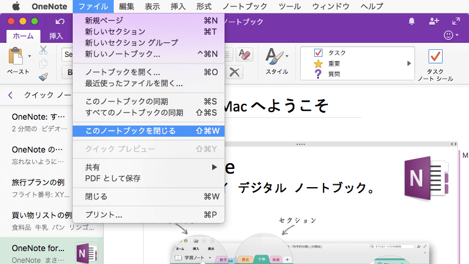Viewport: 469px width, 264px height.
Task: Click the OneNote logo image on page
Action: 427,178
